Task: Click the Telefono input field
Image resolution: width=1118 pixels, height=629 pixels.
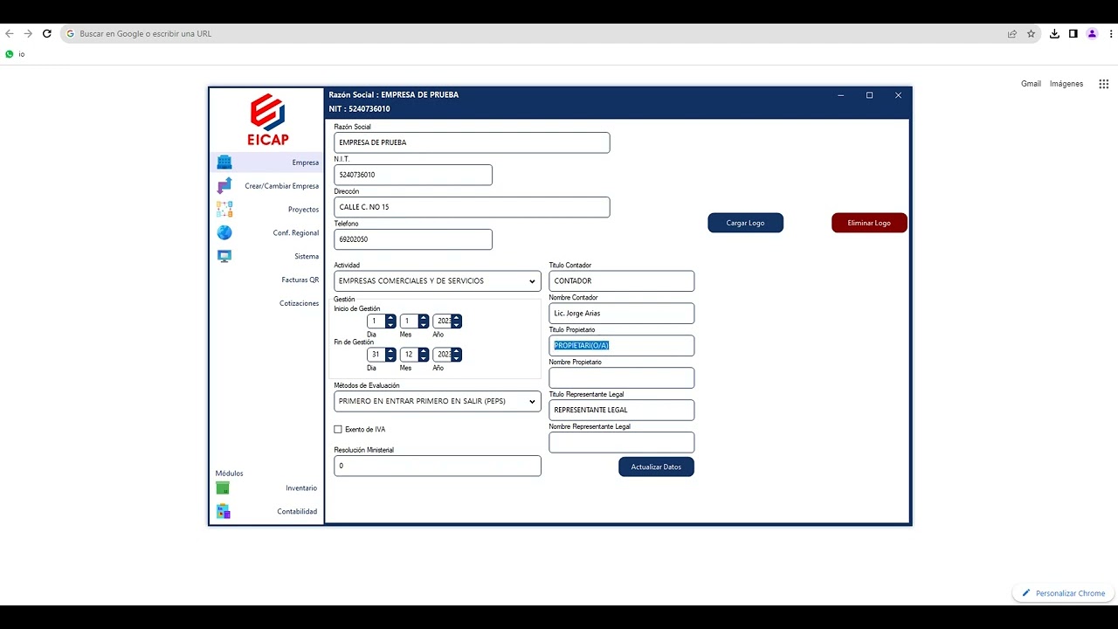Action: [x=413, y=239]
